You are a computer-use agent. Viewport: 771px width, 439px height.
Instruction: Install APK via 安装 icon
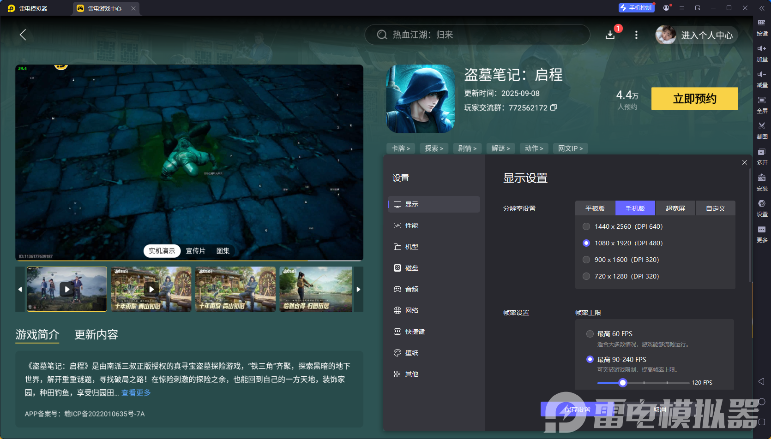point(762,182)
